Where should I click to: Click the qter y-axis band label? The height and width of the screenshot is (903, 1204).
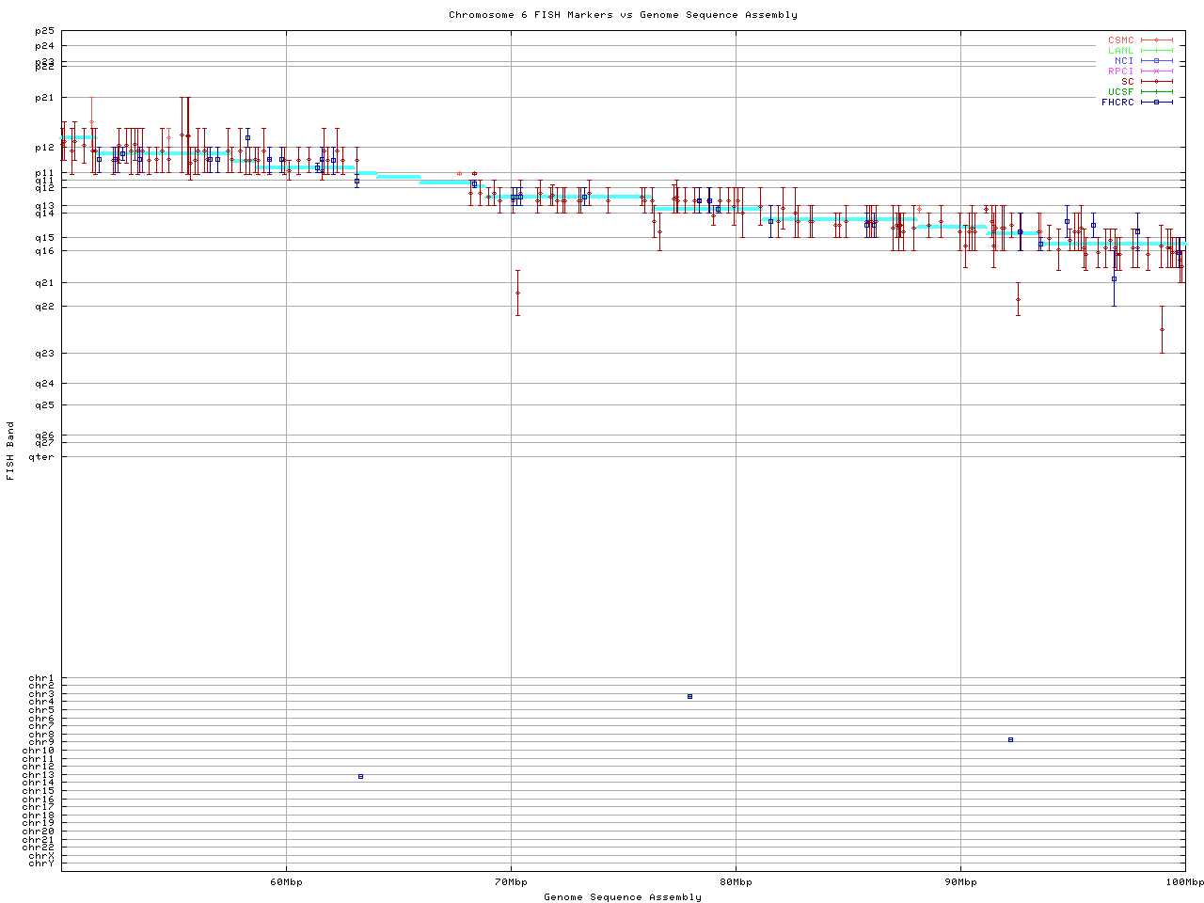tap(41, 457)
